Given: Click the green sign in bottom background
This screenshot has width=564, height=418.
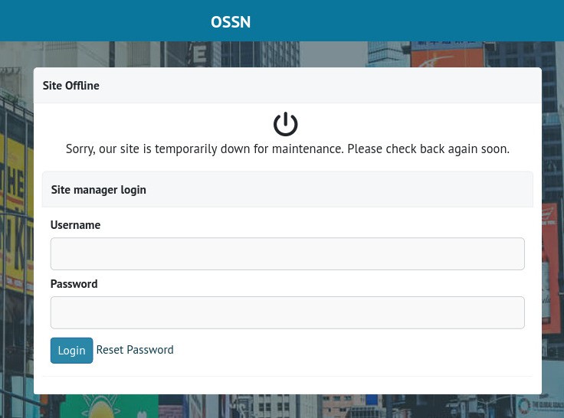Looking at the screenshot, I should (x=107, y=407).
